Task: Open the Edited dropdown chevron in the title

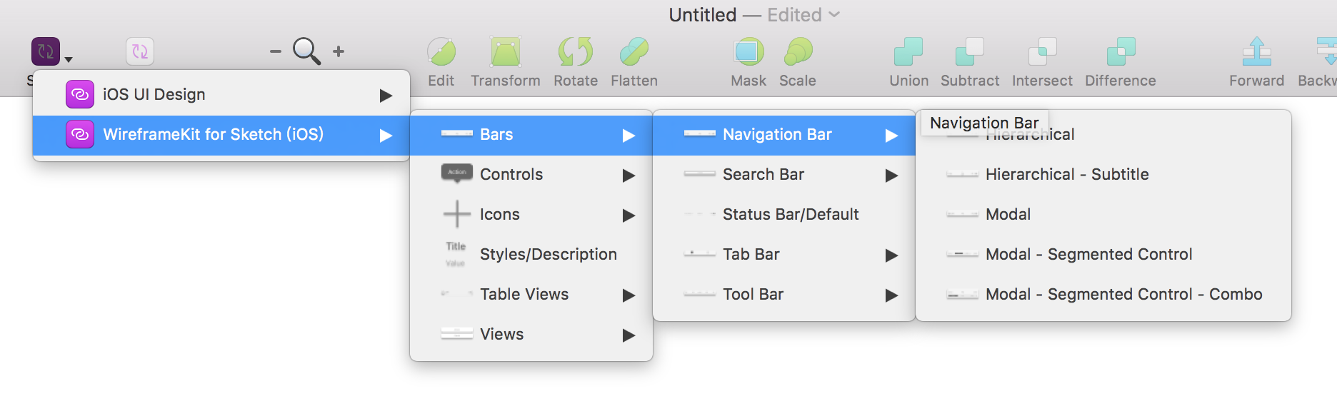Action: (x=834, y=14)
